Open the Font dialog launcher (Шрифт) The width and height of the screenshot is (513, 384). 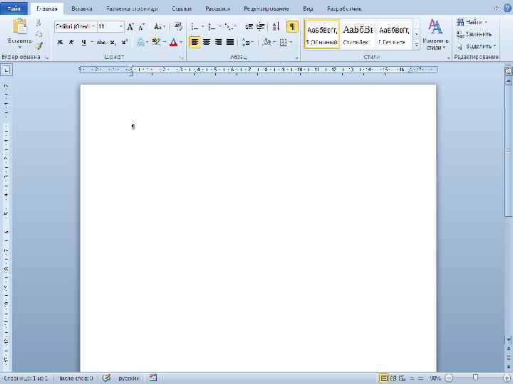pyautogui.click(x=181, y=58)
